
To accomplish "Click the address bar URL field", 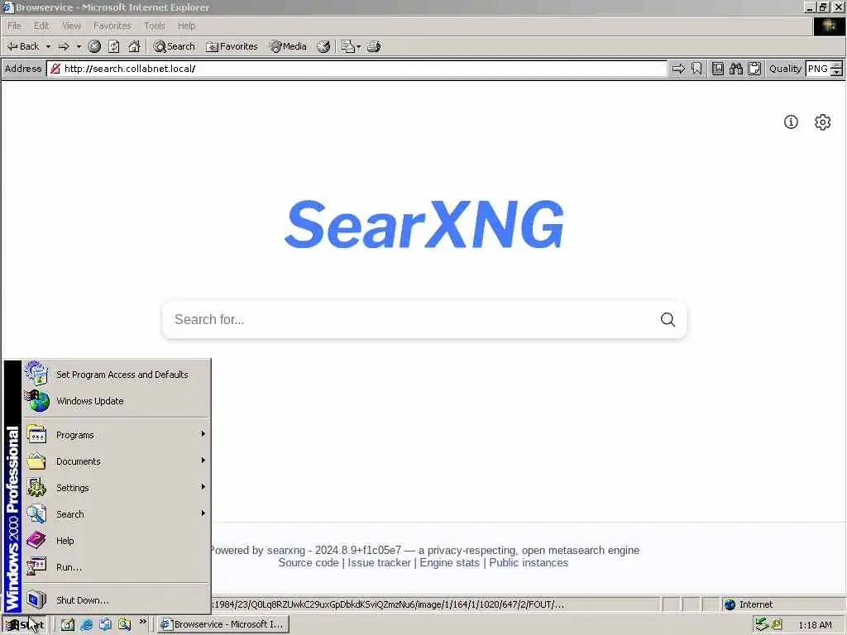I will (357, 69).
